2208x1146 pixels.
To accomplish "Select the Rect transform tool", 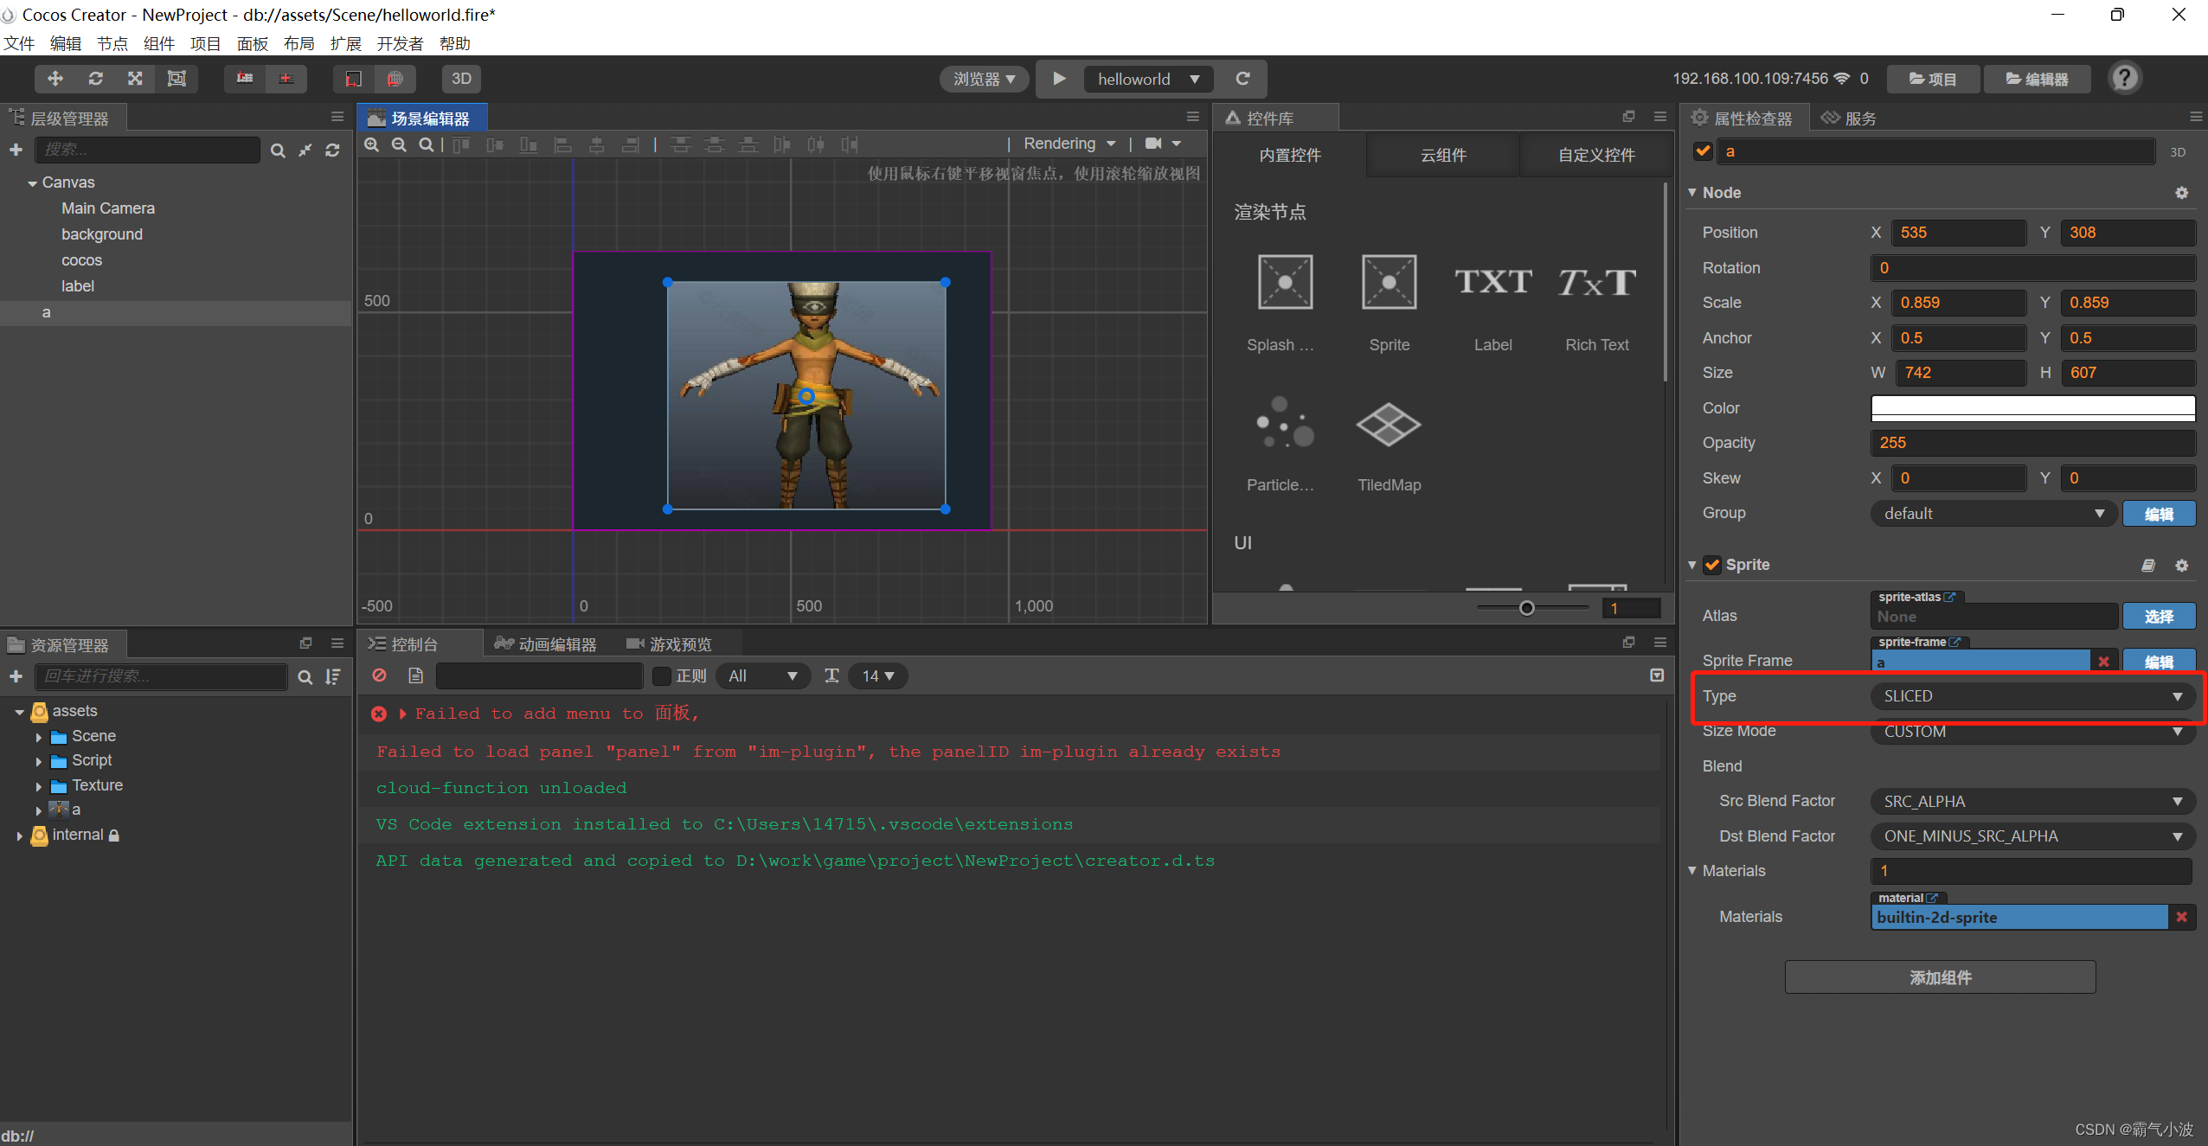I will (x=177, y=79).
